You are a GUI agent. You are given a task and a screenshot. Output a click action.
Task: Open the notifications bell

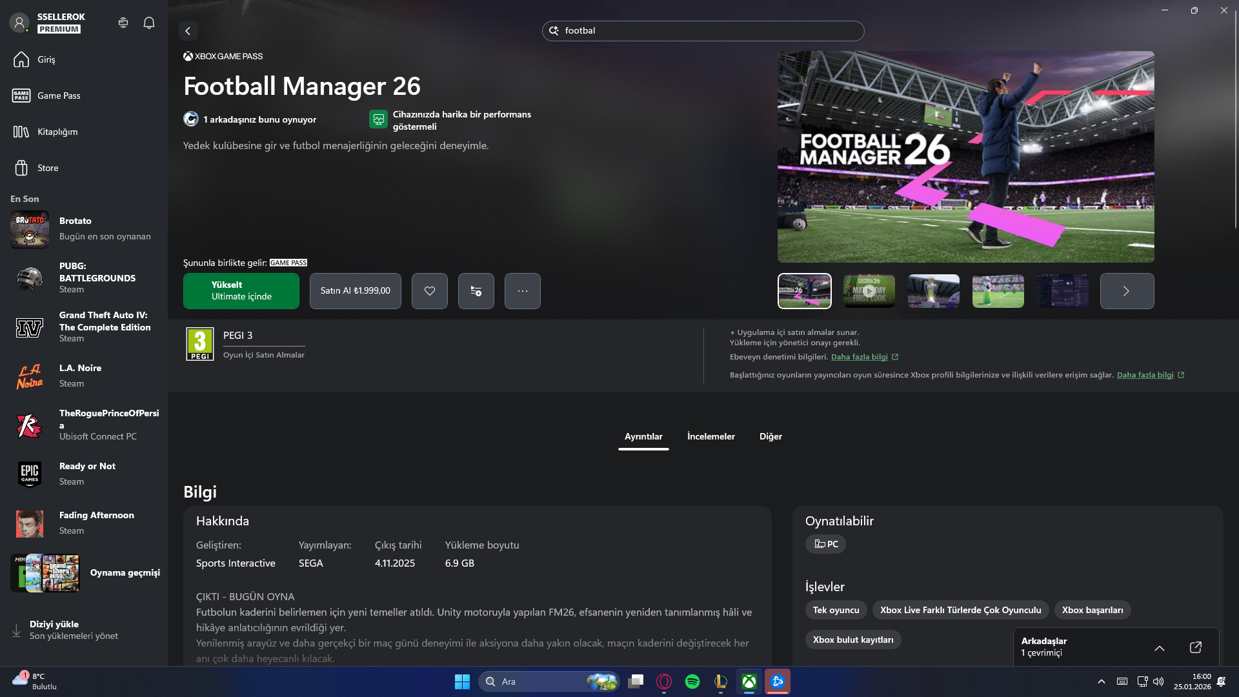149,23
